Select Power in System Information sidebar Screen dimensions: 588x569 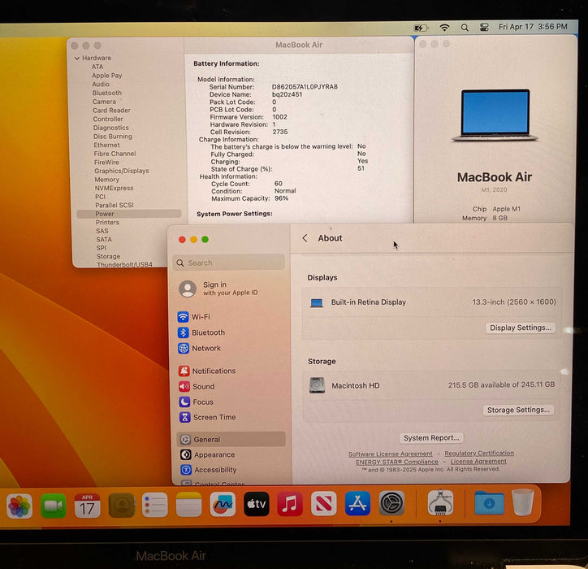click(x=129, y=214)
